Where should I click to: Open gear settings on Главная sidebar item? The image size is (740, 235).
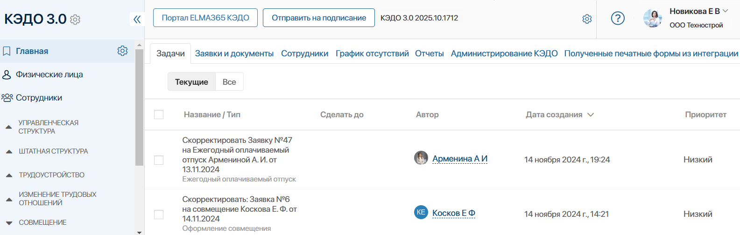click(x=122, y=51)
